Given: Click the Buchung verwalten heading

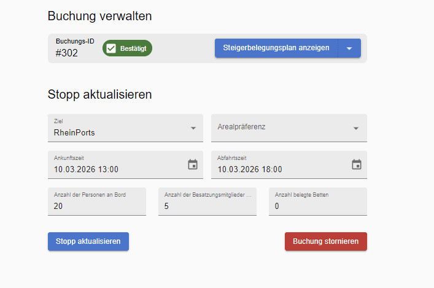Looking at the screenshot, I should pyautogui.click(x=99, y=16).
